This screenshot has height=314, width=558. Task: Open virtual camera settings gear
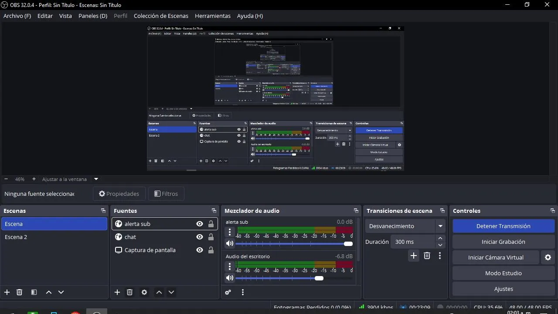(x=548, y=257)
